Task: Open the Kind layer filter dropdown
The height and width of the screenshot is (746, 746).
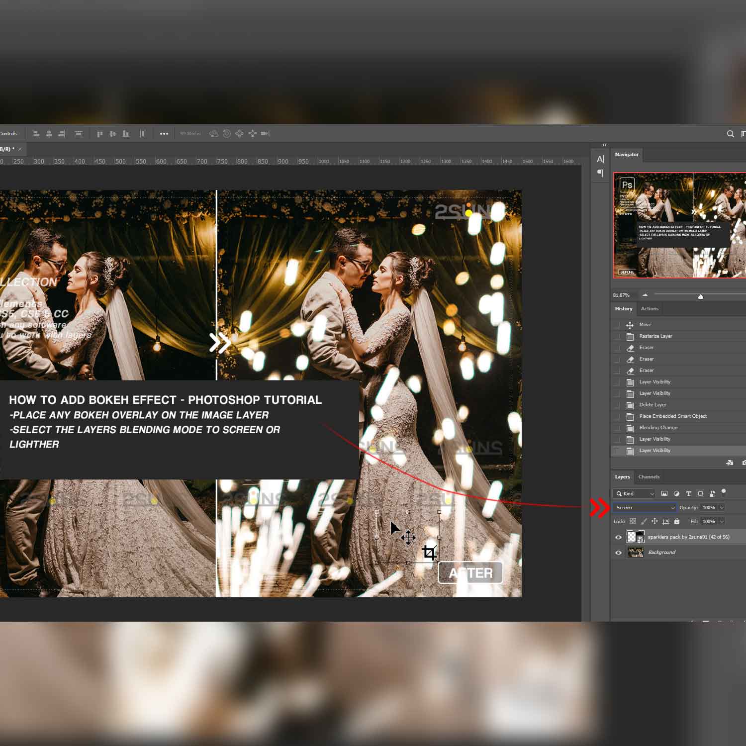Action: click(x=634, y=493)
